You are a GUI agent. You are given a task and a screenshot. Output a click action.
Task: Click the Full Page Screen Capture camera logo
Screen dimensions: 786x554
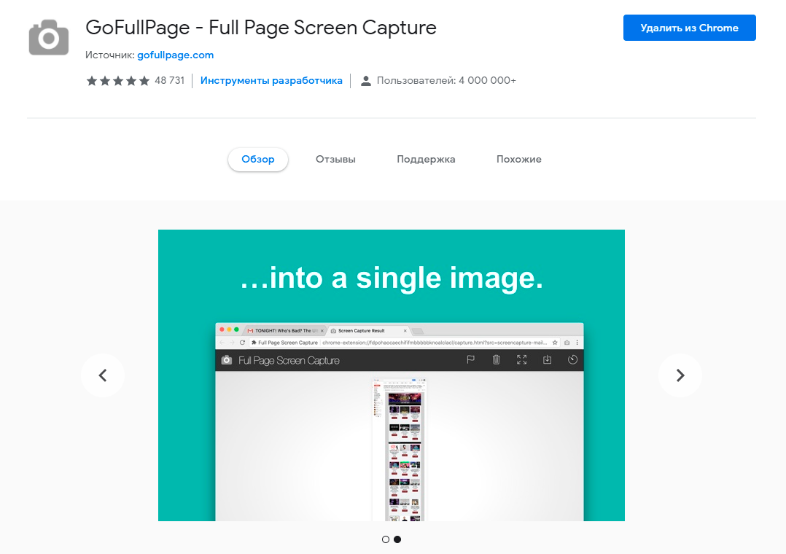[227, 360]
